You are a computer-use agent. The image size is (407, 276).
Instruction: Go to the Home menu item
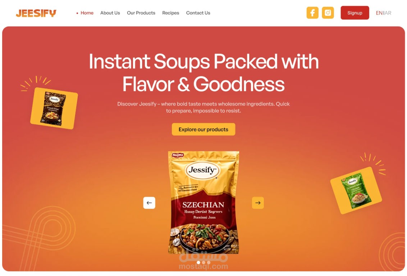coord(87,13)
